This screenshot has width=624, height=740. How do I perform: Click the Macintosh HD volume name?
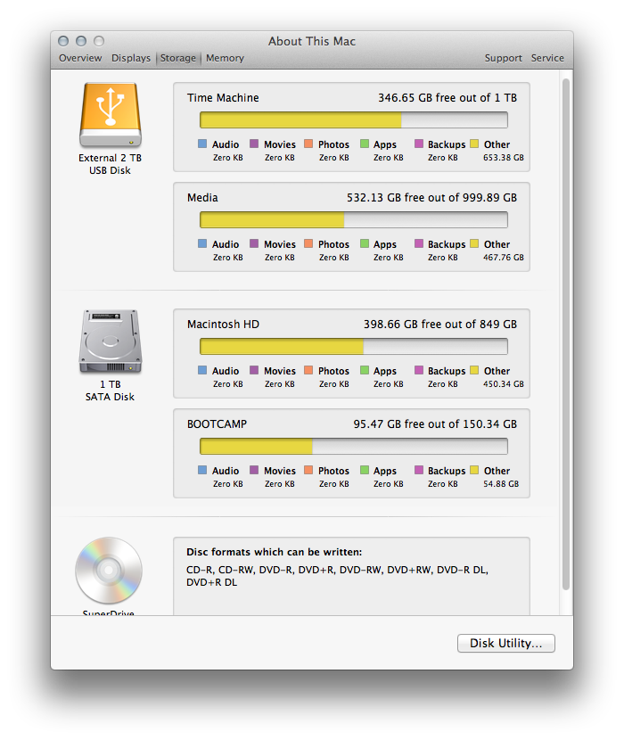pyautogui.click(x=223, y=325)
